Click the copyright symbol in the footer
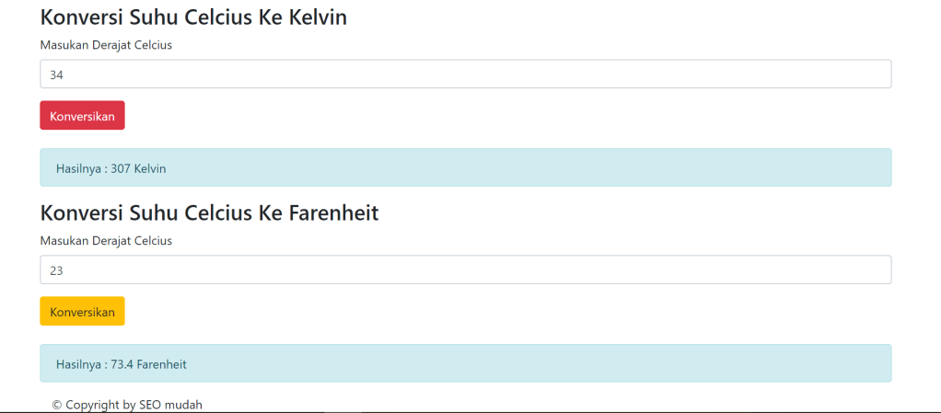This screenshot has width=941, height=413. coord(57,405)
